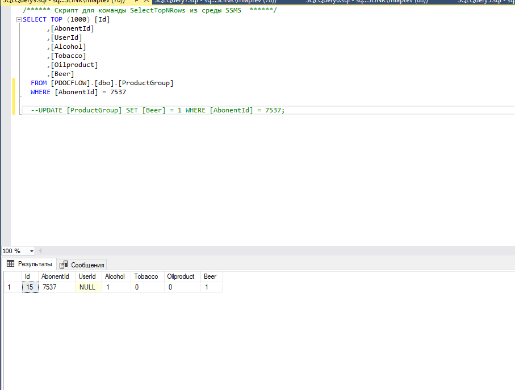Click [dbo] in the FROM clause
Viewport: 515px width, 390px height.
coord(104,83)
